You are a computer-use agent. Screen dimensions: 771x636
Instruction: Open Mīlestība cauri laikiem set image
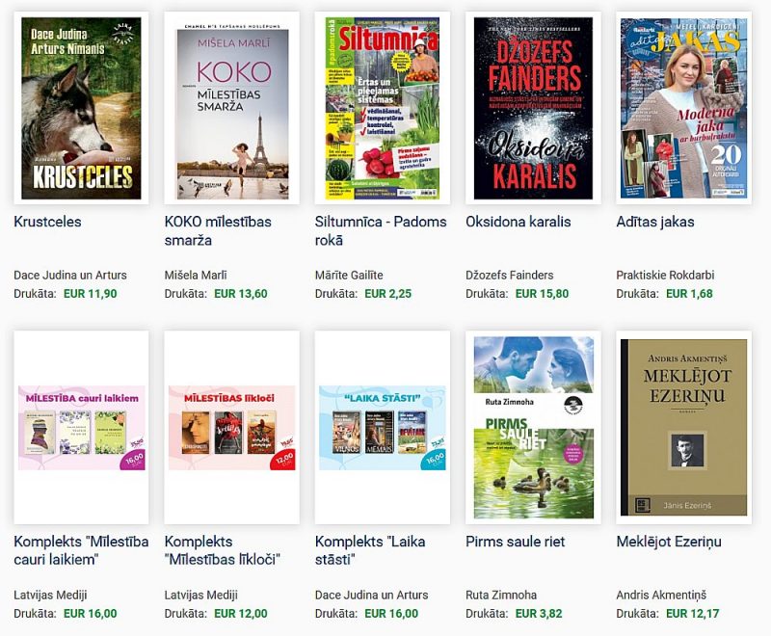click(x=82, y=428)
